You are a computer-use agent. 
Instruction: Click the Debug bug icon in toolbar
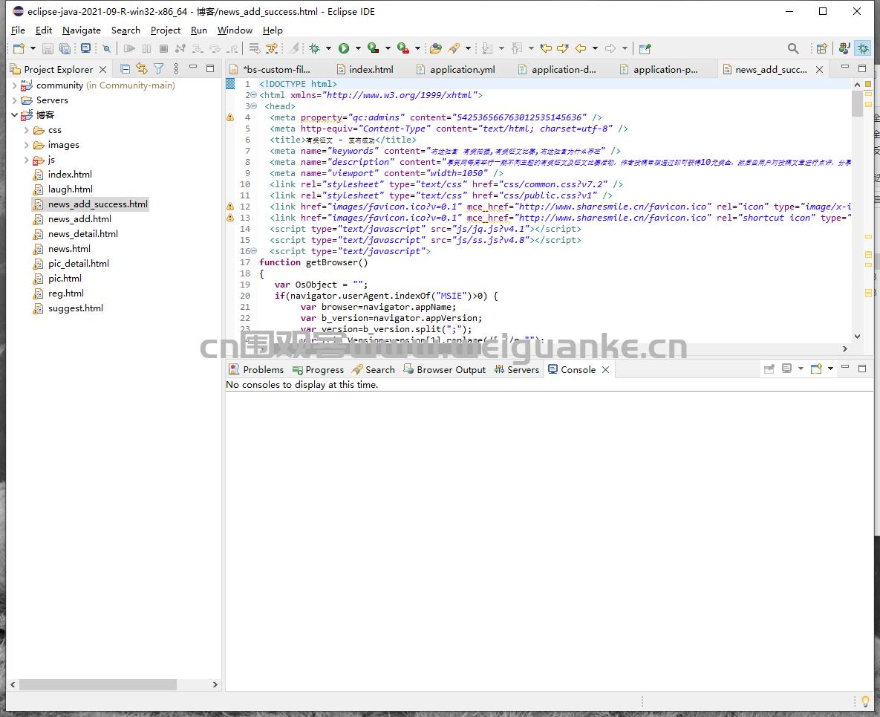point(315,49)
